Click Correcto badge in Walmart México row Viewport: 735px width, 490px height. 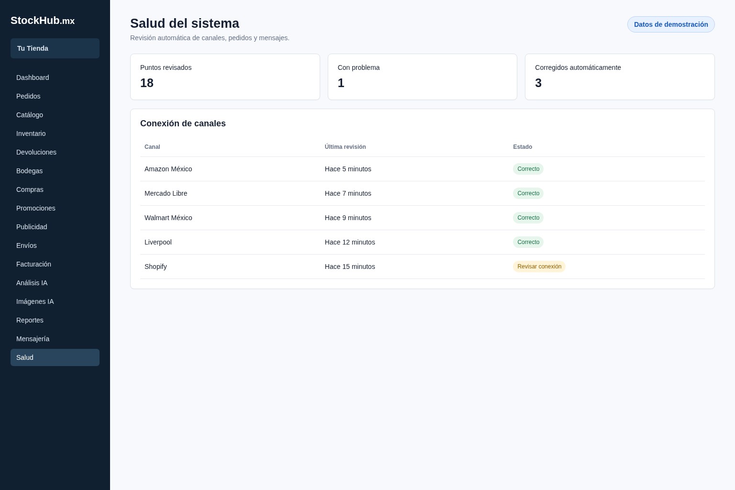pos(528,218)
